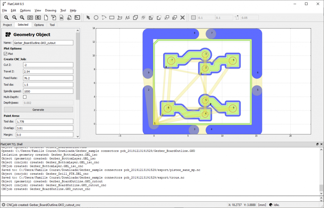Click the TCL shell command input line
324x208 pixels.
[160, 199]
